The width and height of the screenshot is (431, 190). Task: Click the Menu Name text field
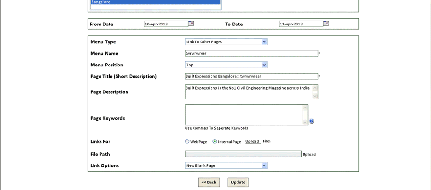click(251, 53)
